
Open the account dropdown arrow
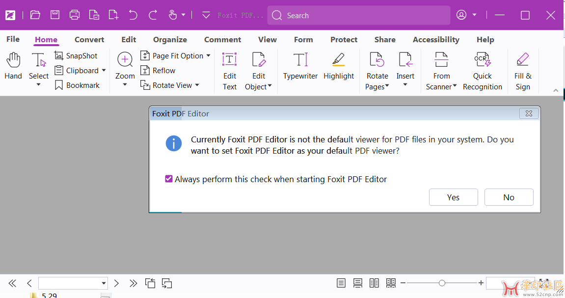point(475,15)
